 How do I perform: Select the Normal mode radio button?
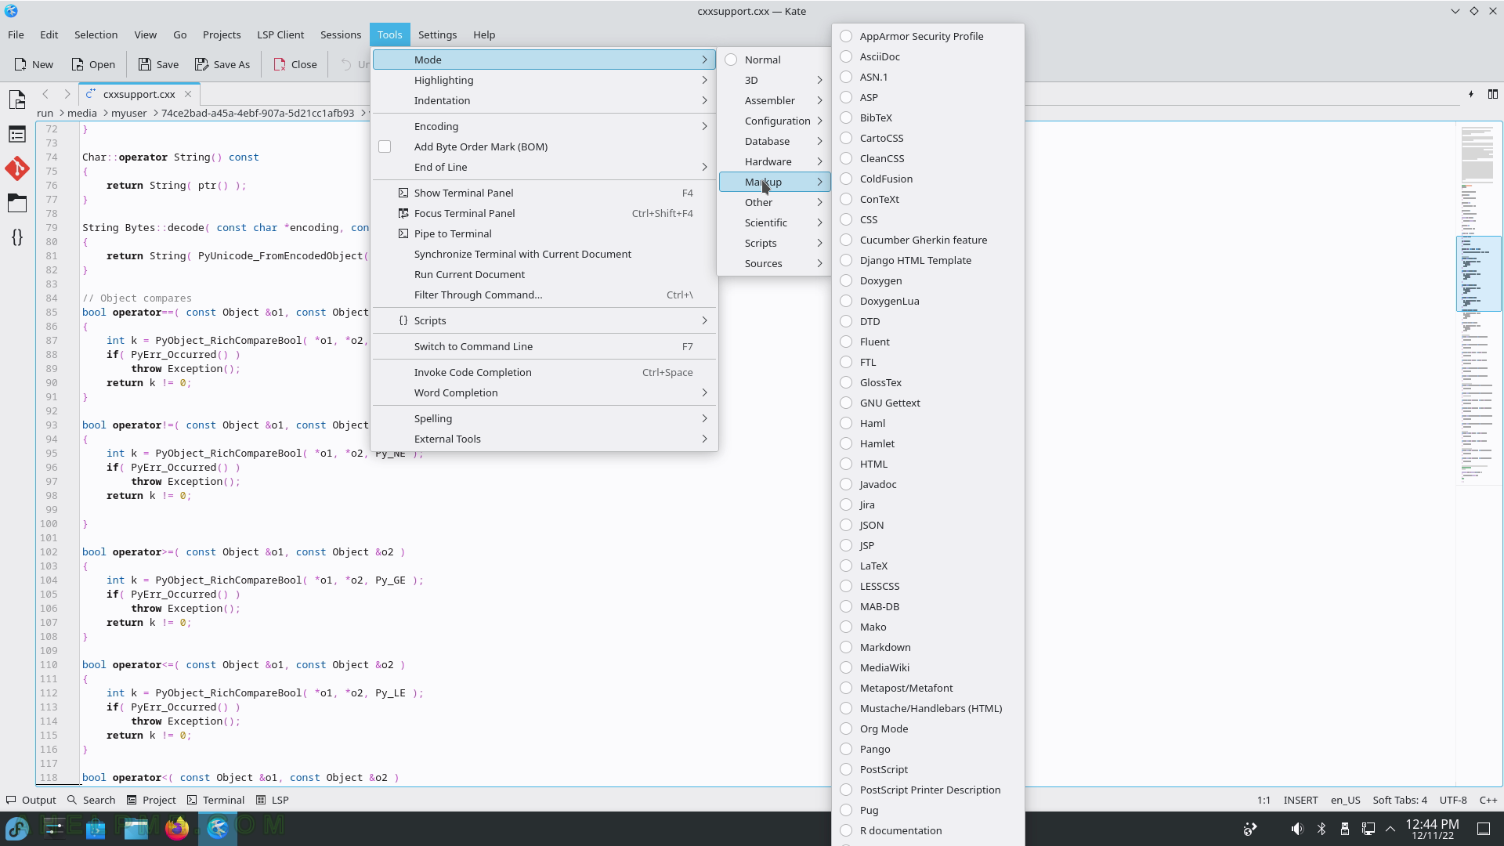[731, 60]
